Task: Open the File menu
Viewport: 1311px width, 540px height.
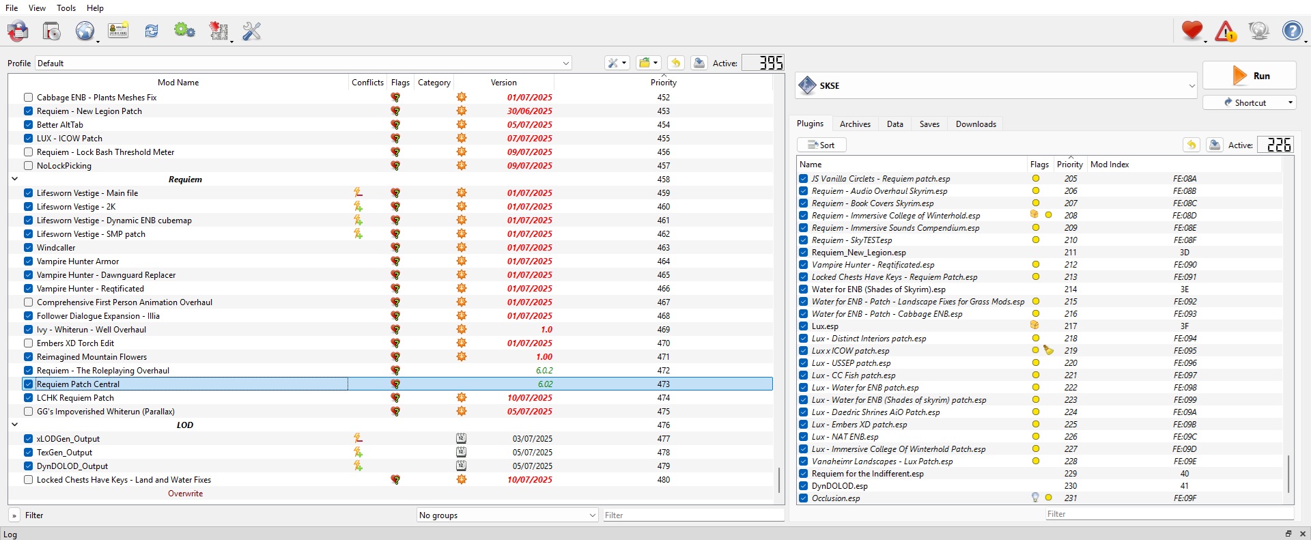Action: 12,8
